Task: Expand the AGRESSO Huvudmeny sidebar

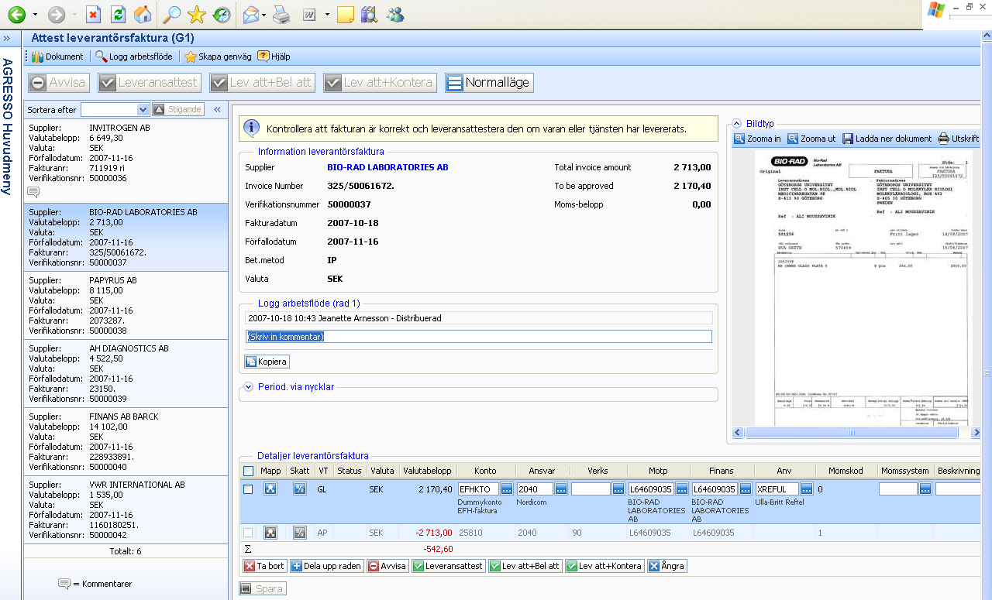Action: pyautogui.click(x=7, y=37)
